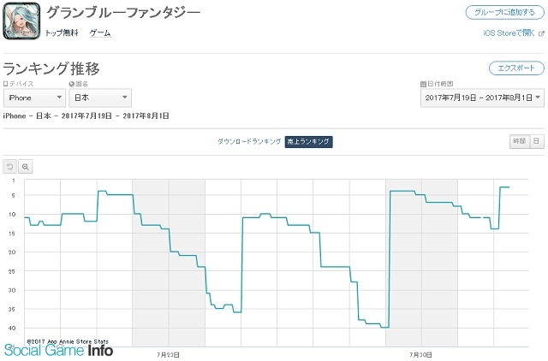Viewport: 548px width, 361px height.
Task: Click the reset zoom undo icon
Action: coord(9,167)
